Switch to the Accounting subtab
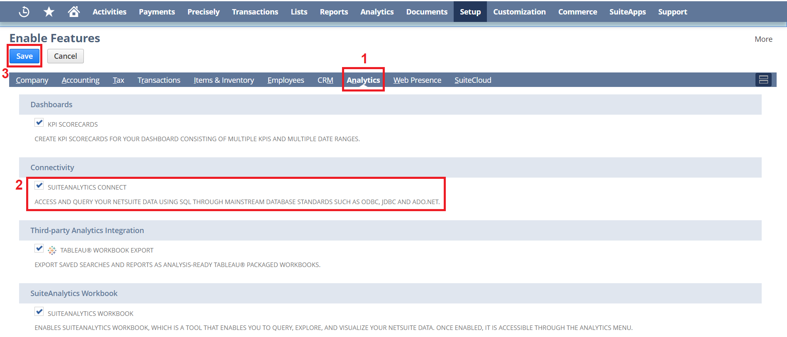This screenshot has width=787, height=337. click(x=81, y=80)
